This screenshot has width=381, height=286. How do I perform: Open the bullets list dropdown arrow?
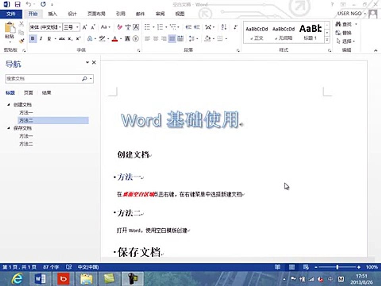coord(154,27)
